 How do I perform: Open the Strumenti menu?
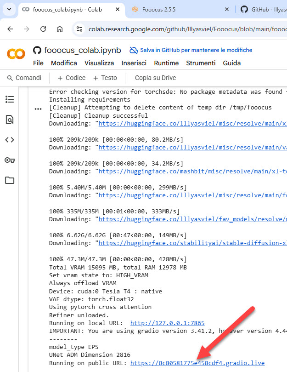tap(201, 63)
